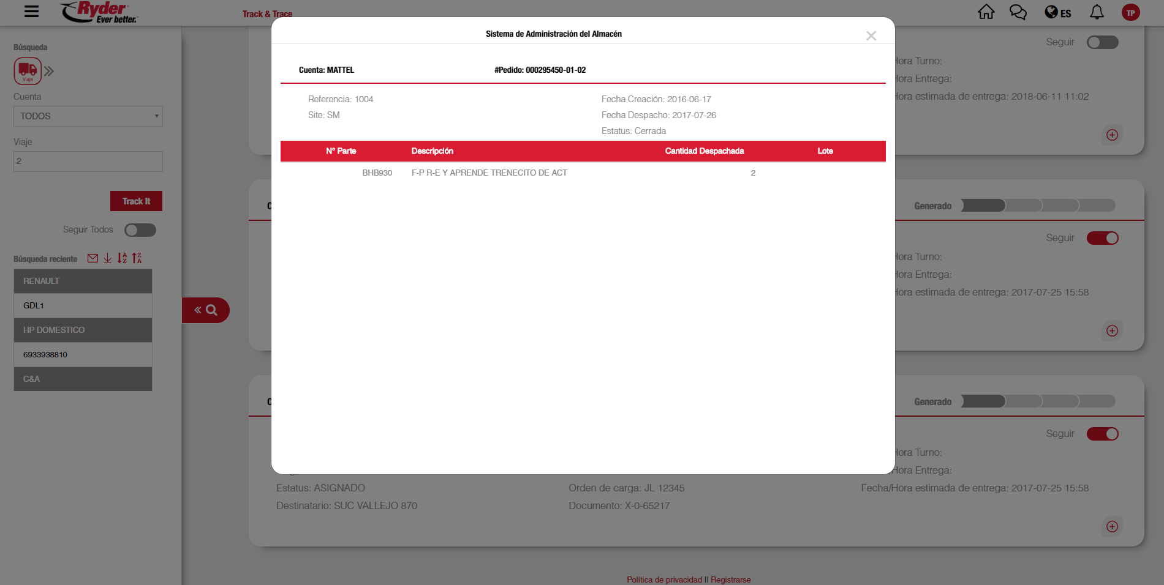Click the Viaje input field
1164x585 pixels.
(x=88, y=162)
